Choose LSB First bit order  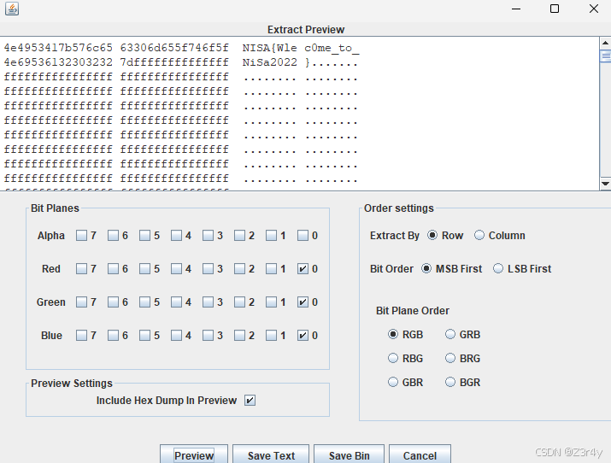pos(498,269)
